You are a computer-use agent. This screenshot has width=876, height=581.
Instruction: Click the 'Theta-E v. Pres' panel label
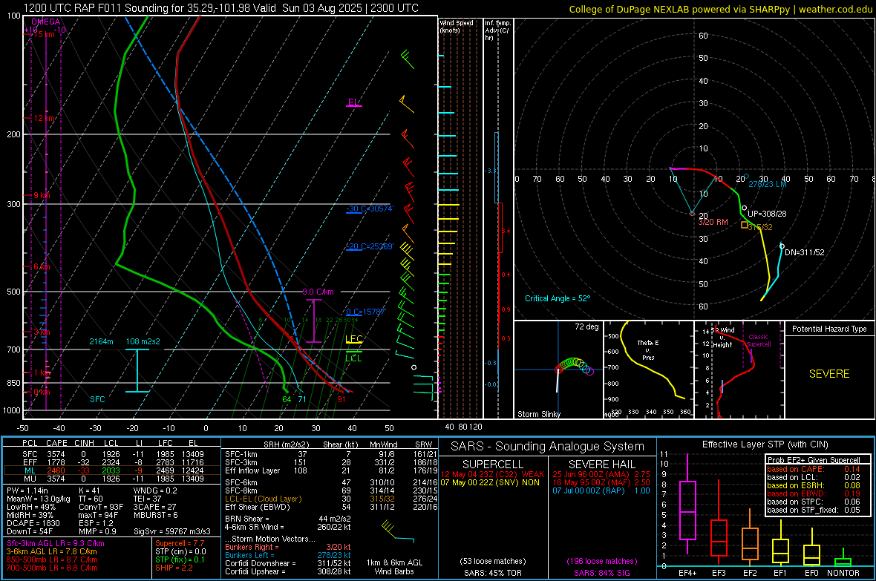point(648,349)
